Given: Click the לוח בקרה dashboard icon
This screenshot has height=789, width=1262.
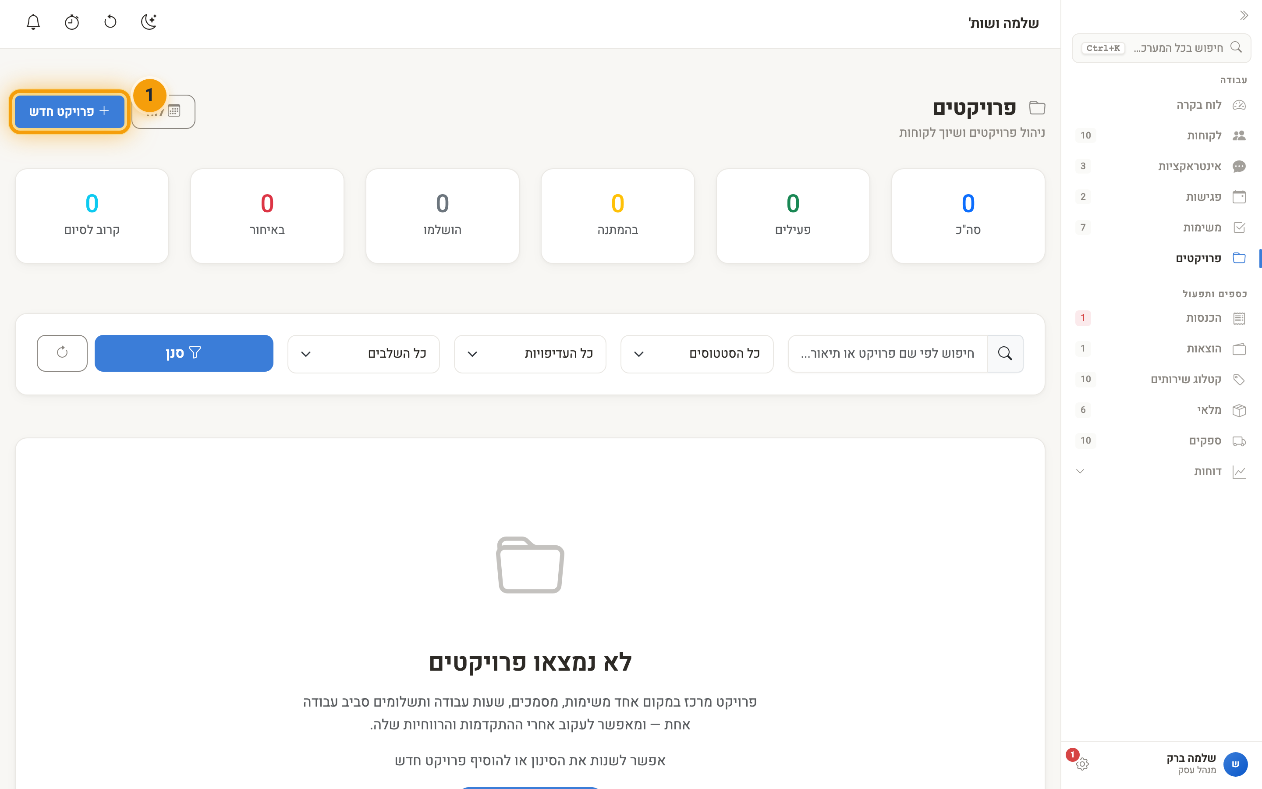Looking at the screenshot, I should coord(1239,105).
